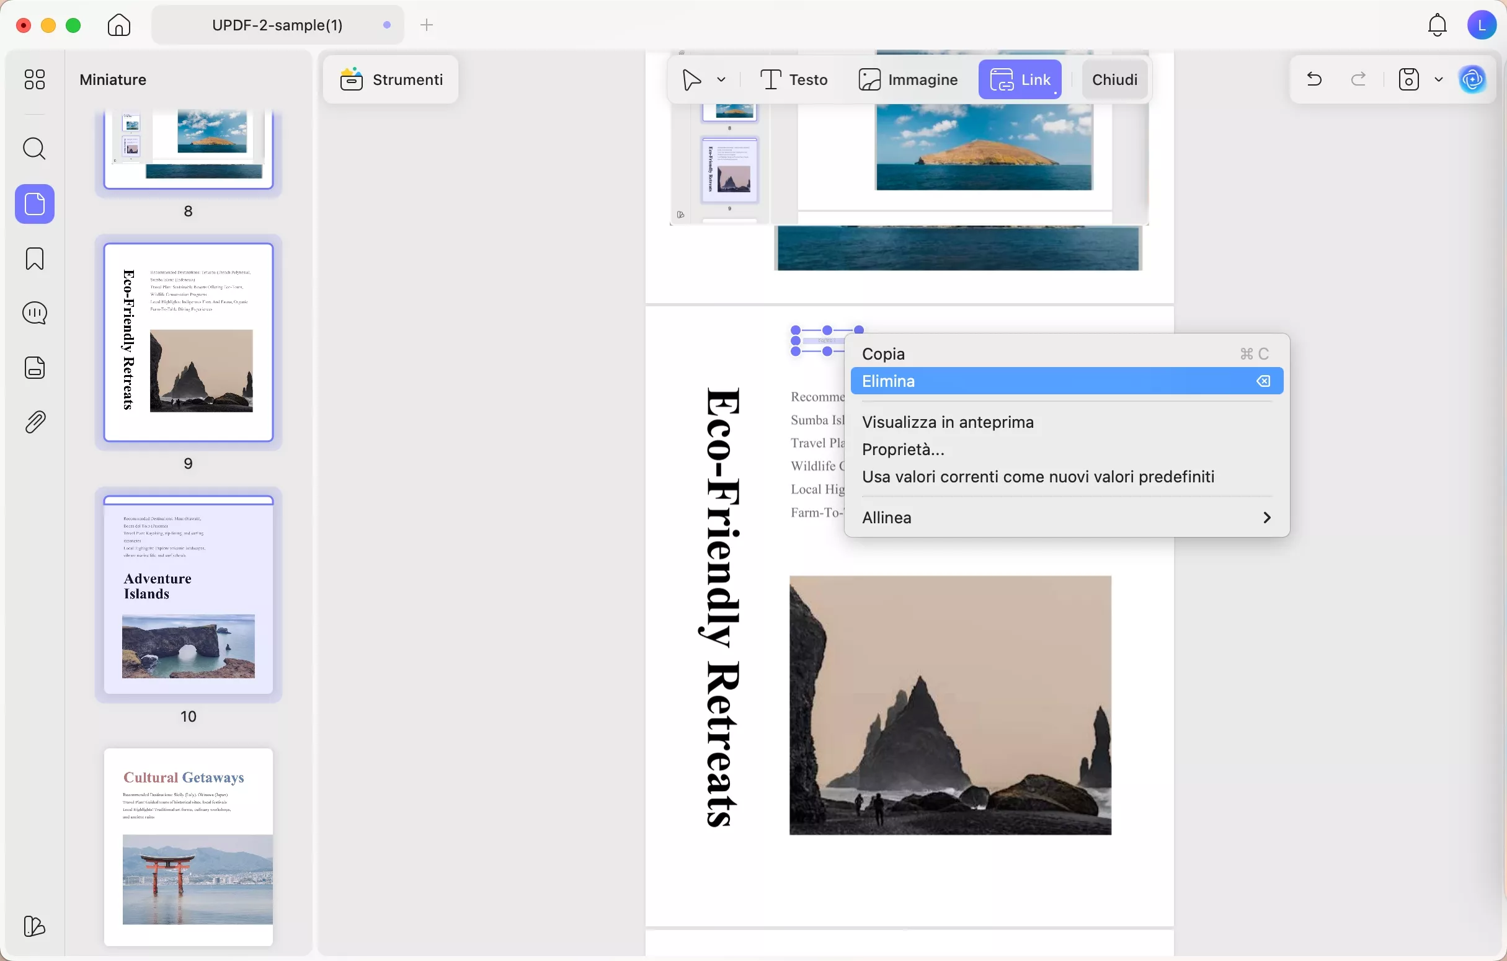Expand the pointer tool dropdown arrow

(721, 79)
